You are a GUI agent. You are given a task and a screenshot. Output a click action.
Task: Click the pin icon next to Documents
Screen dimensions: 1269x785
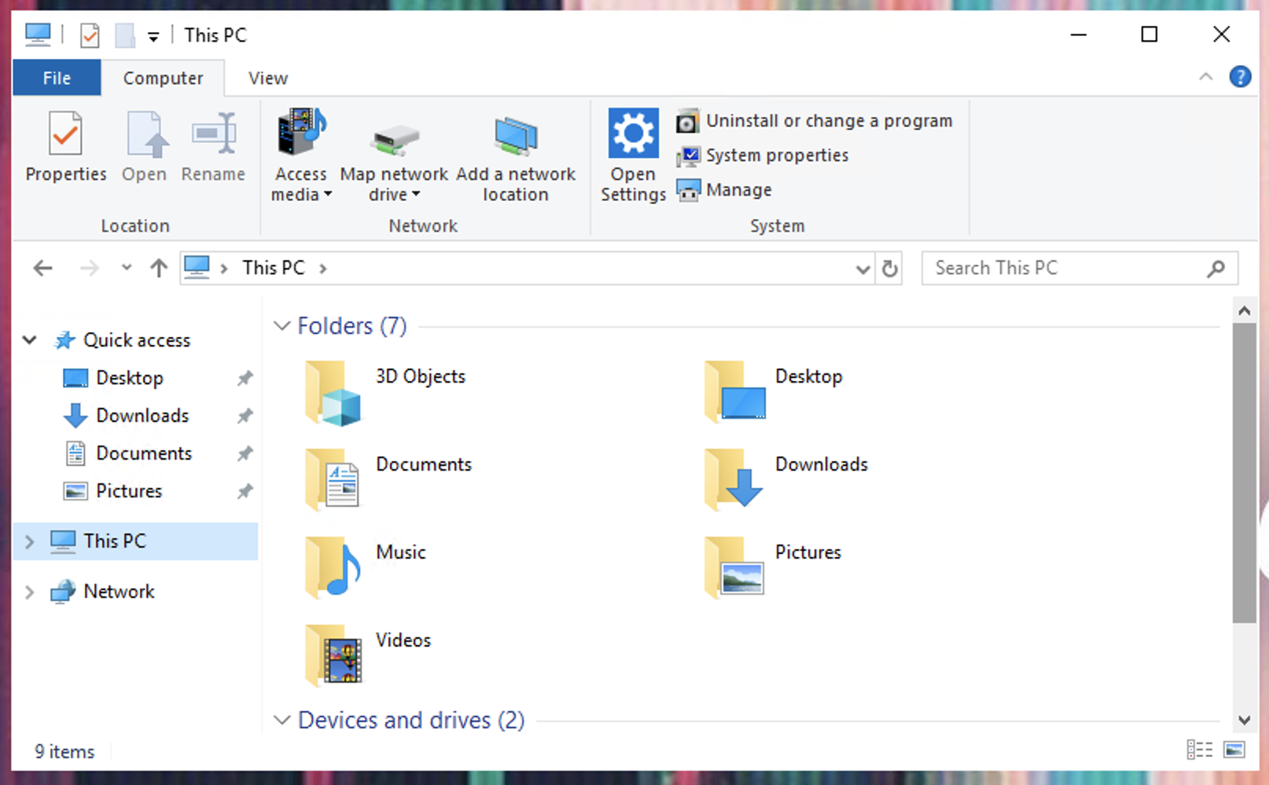pos(245,453)
